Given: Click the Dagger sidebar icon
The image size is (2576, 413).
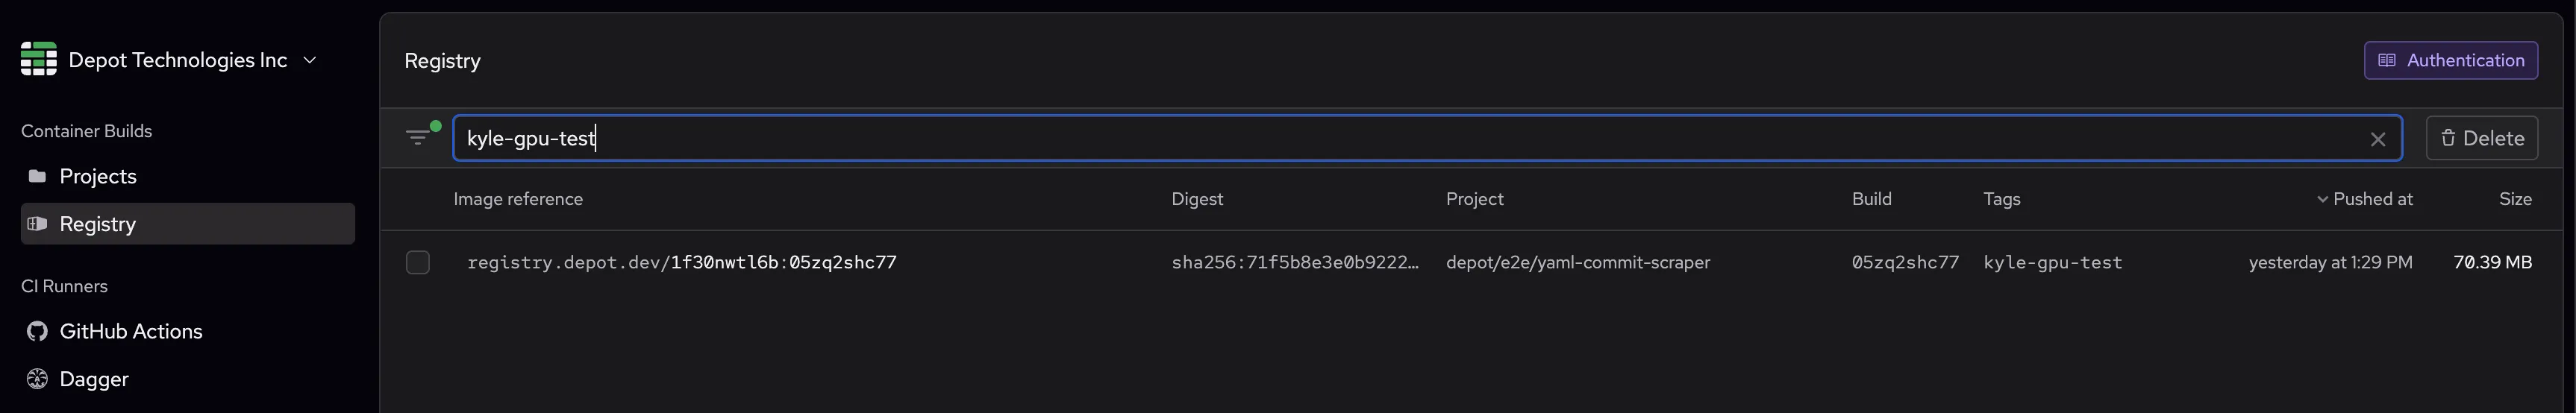Looking at the screenshot, I should coord(38,379).
